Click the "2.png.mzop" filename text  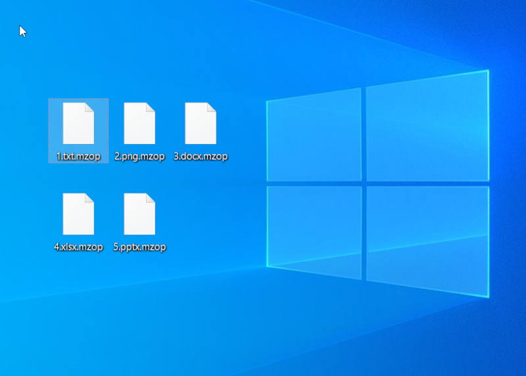[139, 156]
